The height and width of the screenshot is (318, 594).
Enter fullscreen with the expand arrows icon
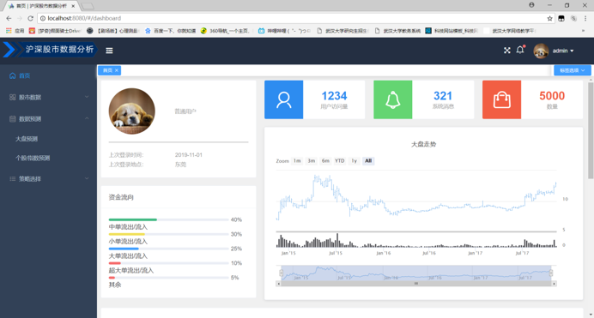click(506, 51)
